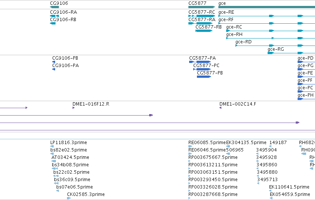
Task: Select EST EK054659.5prime
Action: click(271, 198)
